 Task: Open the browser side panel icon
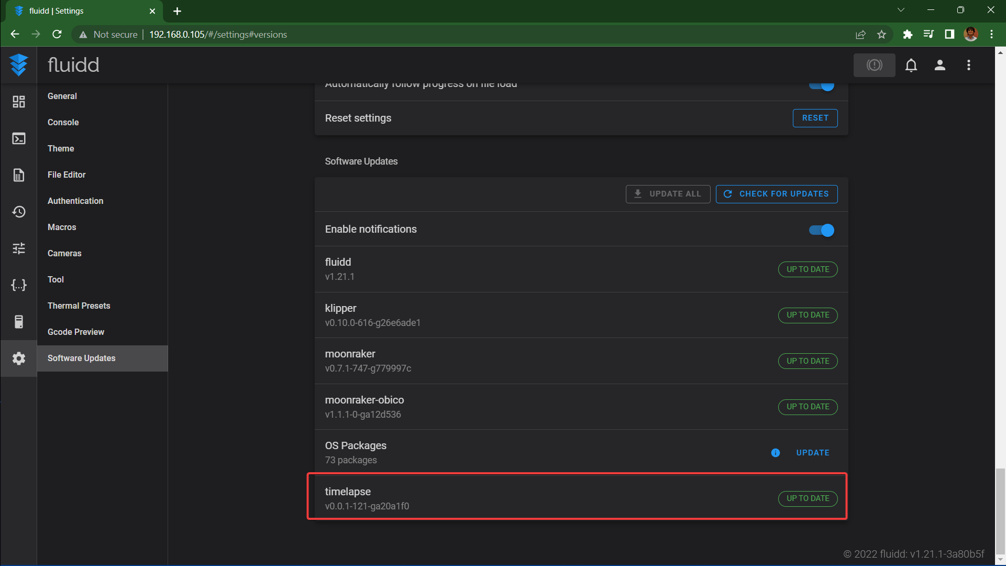point(949,35)
